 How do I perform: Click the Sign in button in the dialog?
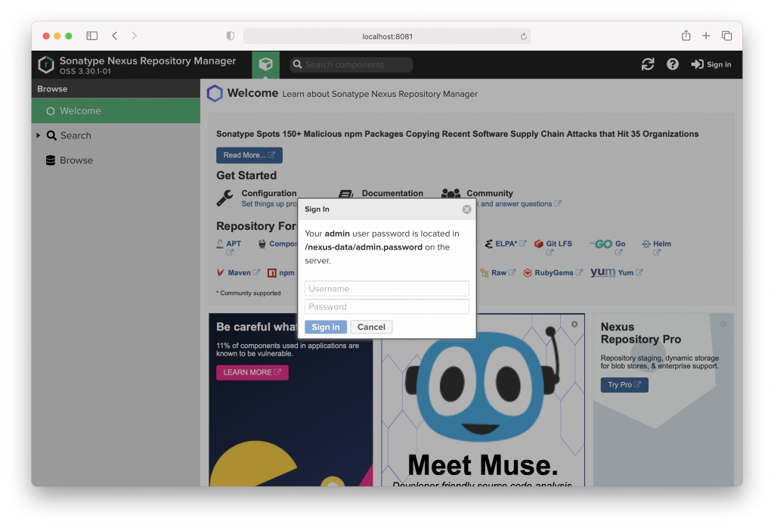[325, 327]
